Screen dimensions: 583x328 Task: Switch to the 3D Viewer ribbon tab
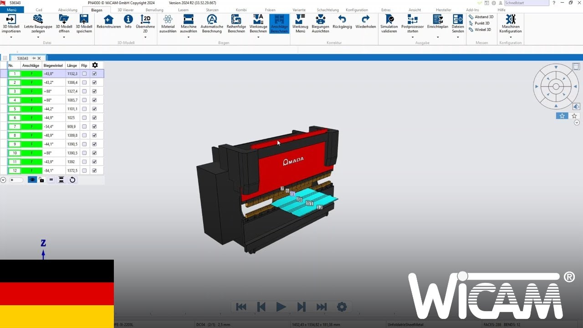(x=126, y=10)
